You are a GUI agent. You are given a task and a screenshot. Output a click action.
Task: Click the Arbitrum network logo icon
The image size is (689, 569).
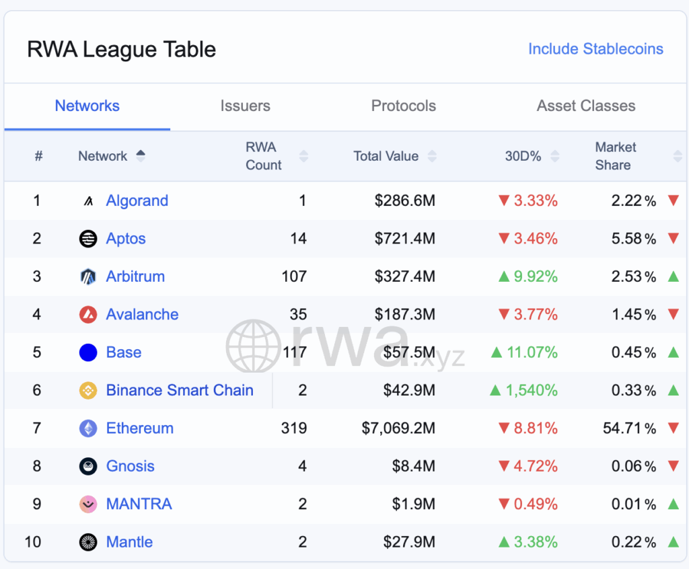[88, 276]
